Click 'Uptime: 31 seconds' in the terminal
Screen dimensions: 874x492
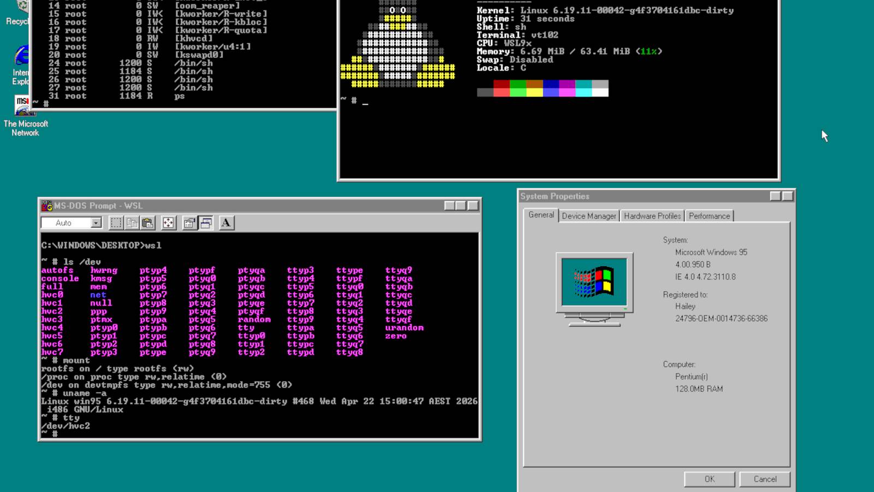[525, 19]
